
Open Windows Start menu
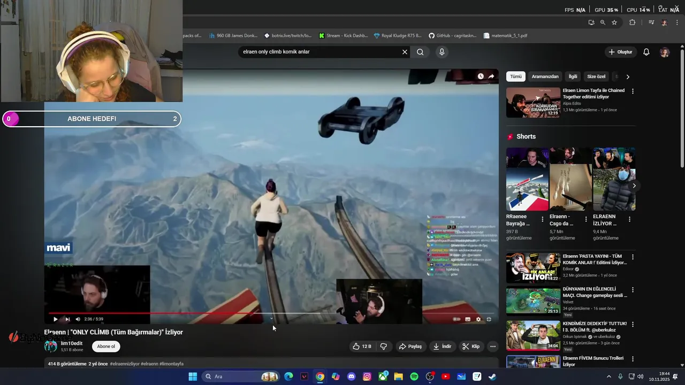click(193, 376)
